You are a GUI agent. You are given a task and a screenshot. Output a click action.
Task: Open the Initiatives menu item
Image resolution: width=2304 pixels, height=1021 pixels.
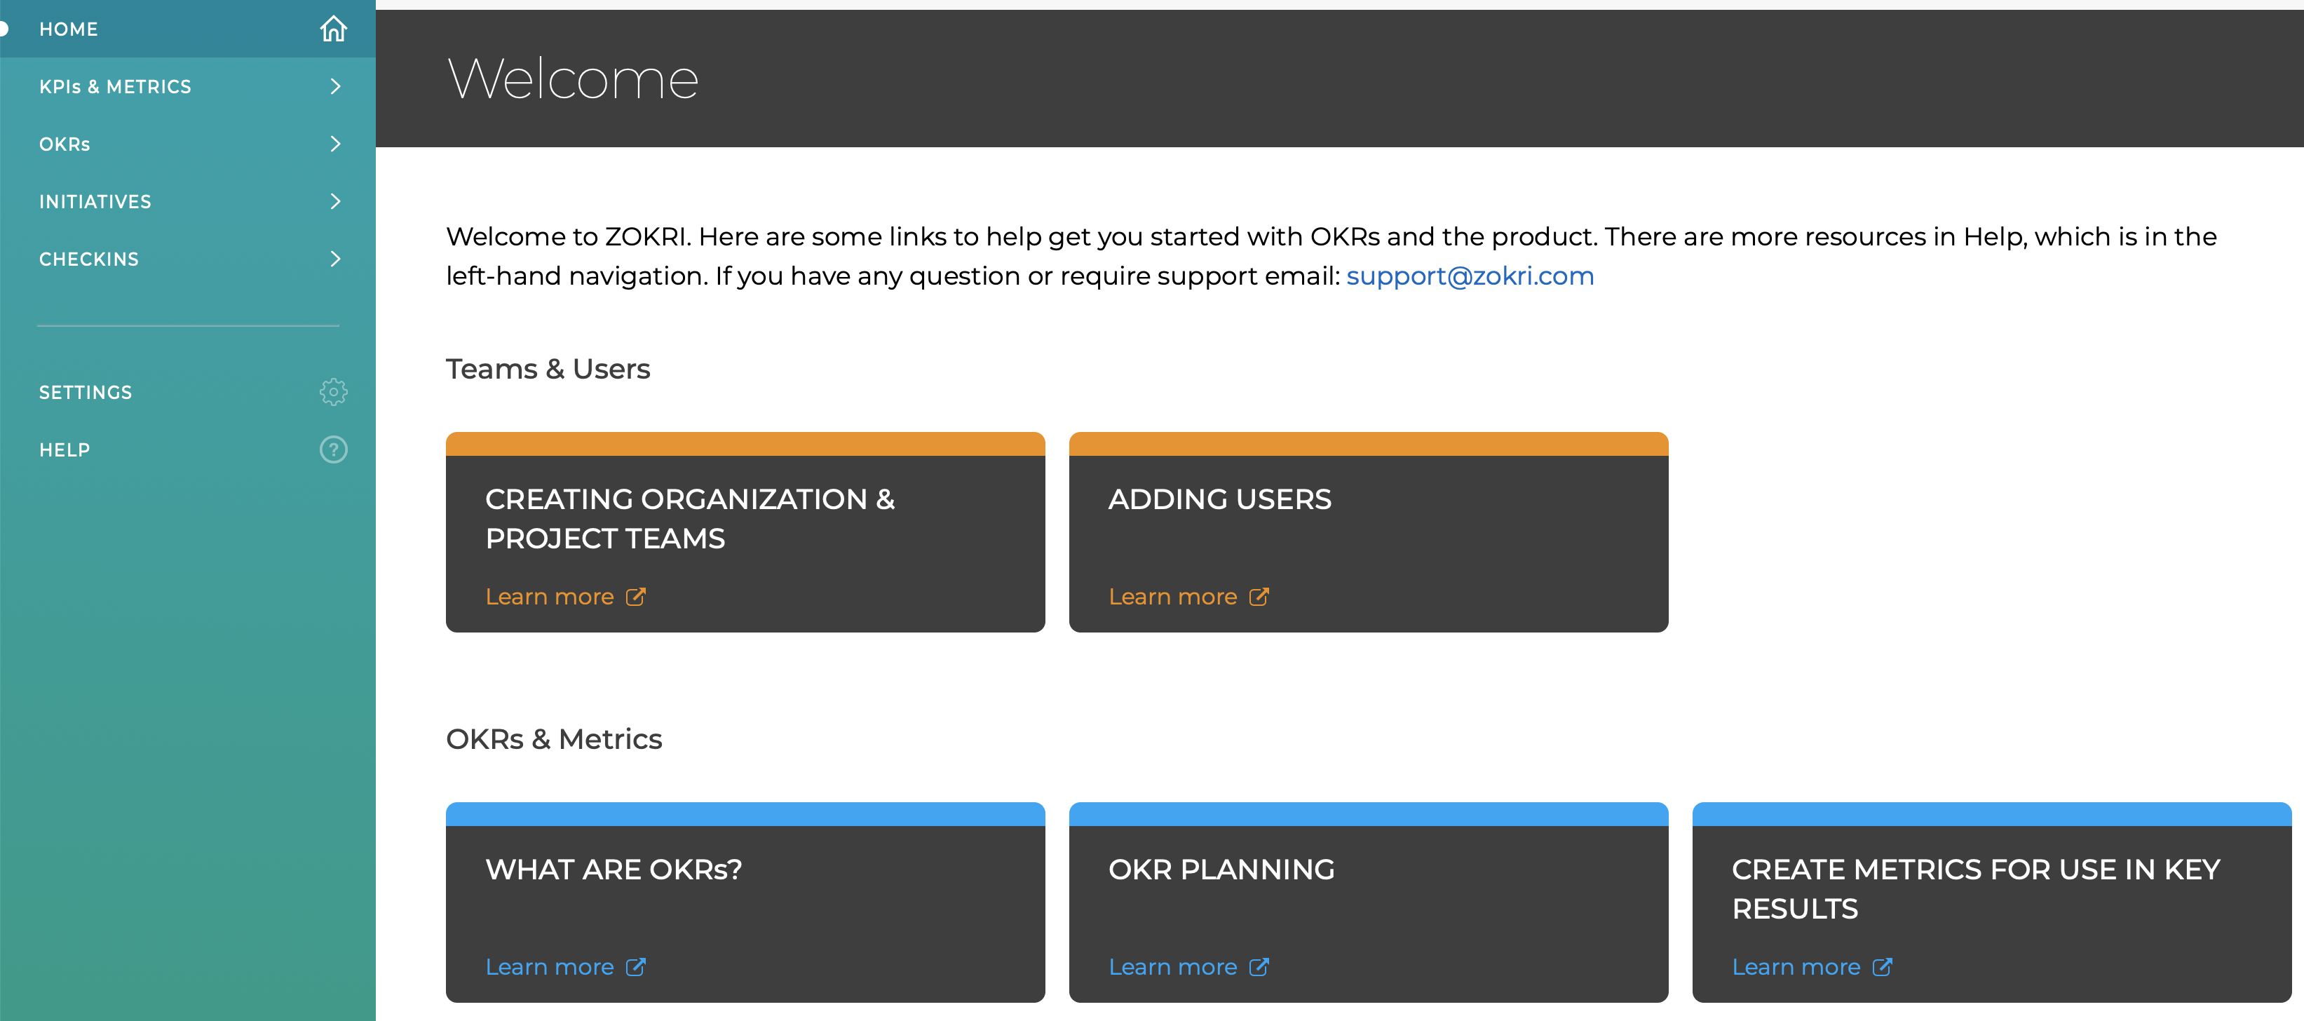click(x=188, y=201)
